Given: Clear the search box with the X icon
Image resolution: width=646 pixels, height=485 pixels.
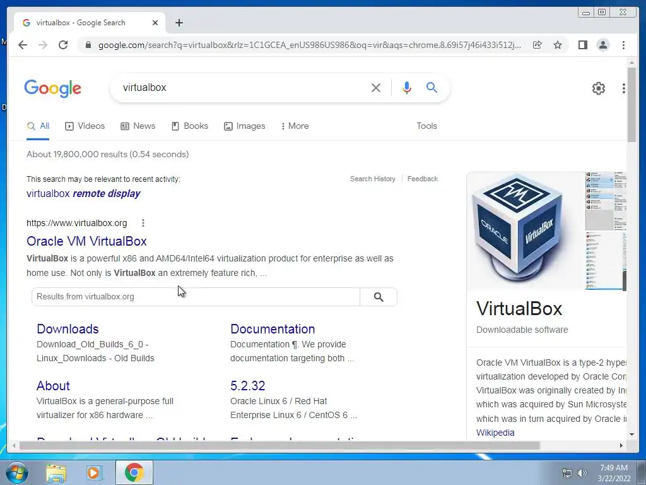Looking at the screenshot, I should (x=376, y=87).
